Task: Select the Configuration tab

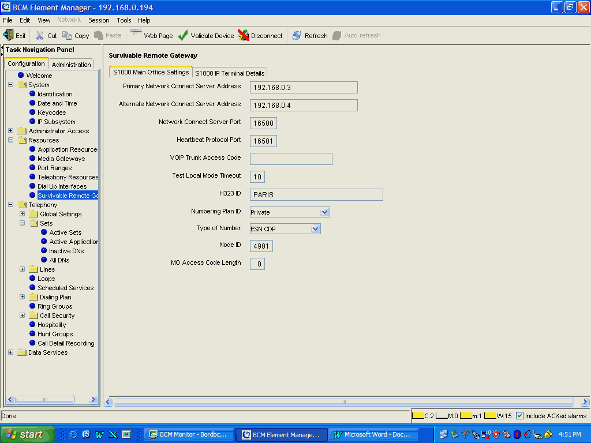Action: pos(27,63)
